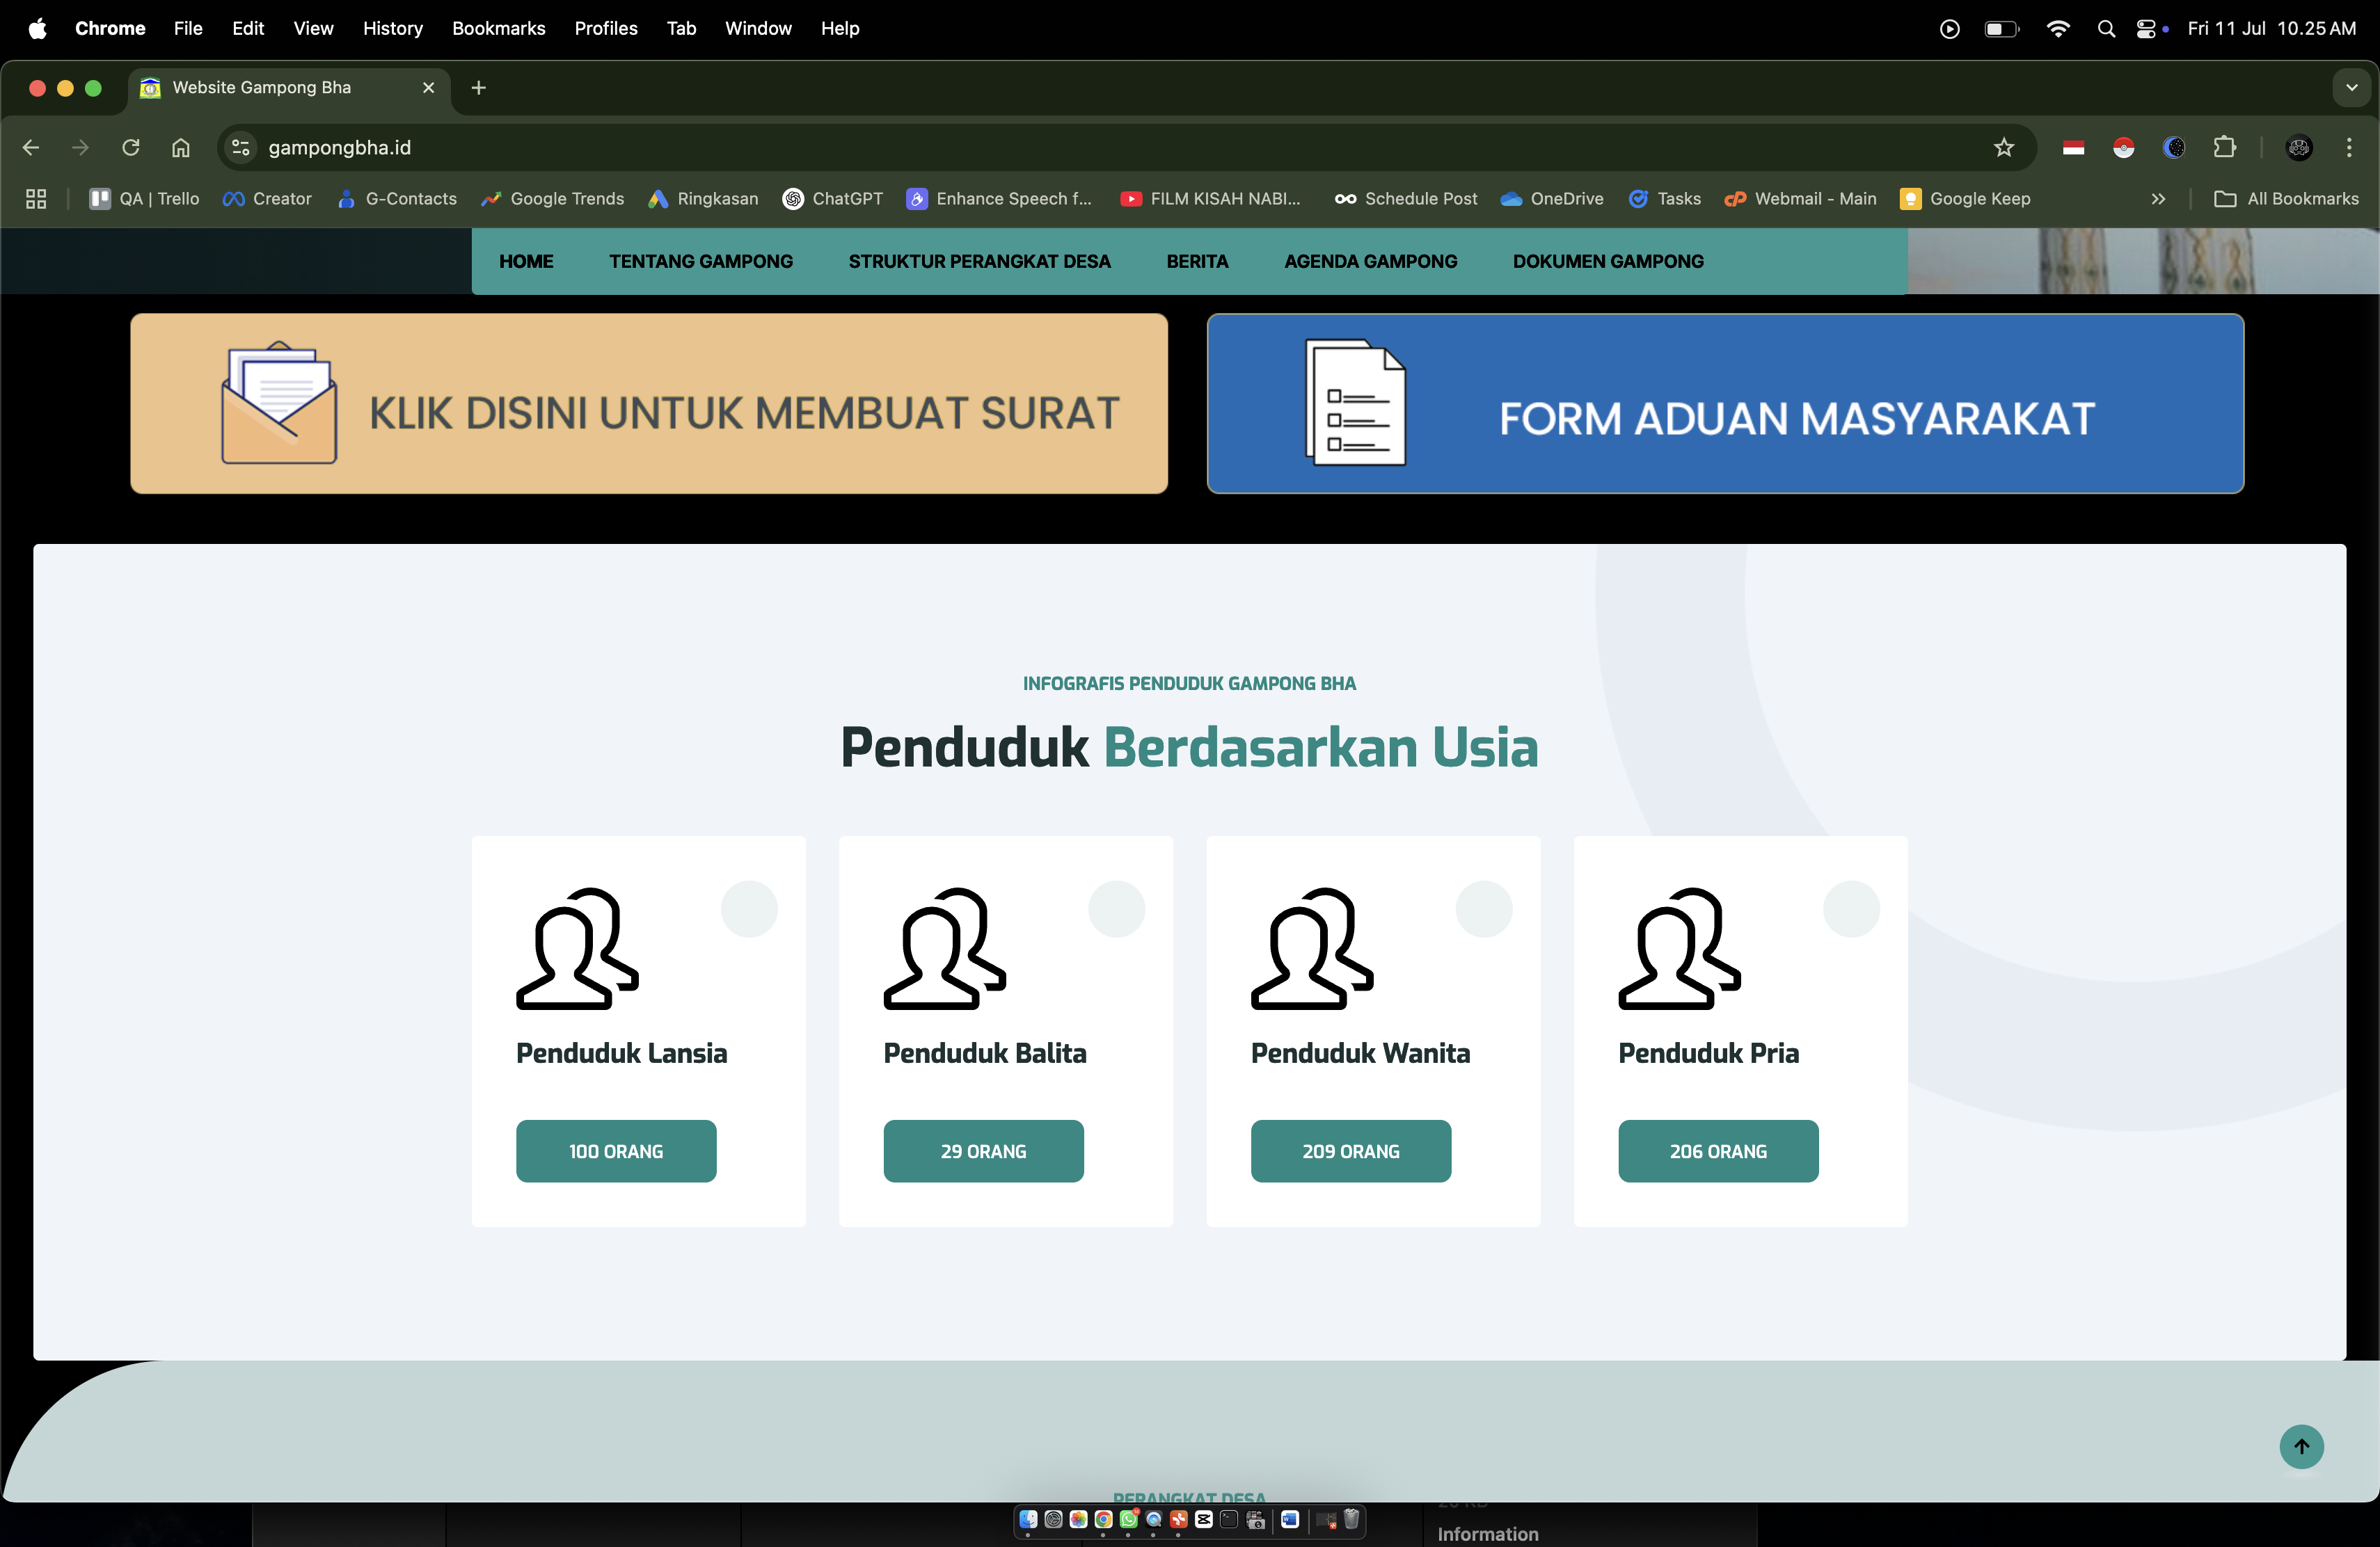
Task: Open the TENTANG GAMPONG menu item
Action: [700, 261]
